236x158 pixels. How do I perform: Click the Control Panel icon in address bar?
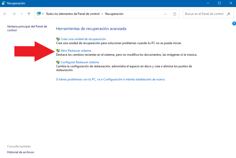click(39, 14)
